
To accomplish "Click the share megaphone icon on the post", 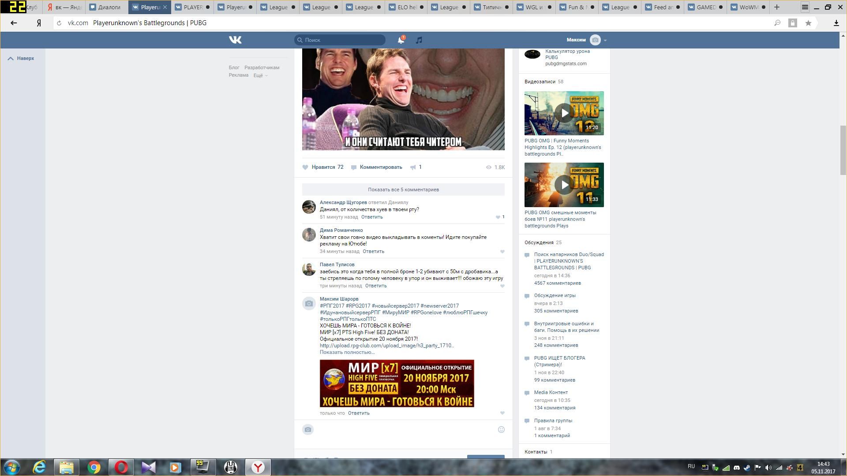I will click(413, 167).
